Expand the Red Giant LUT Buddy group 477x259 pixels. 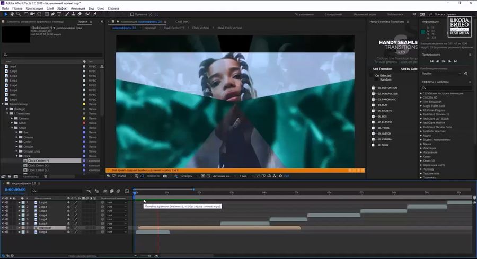[x=421, y=119]
